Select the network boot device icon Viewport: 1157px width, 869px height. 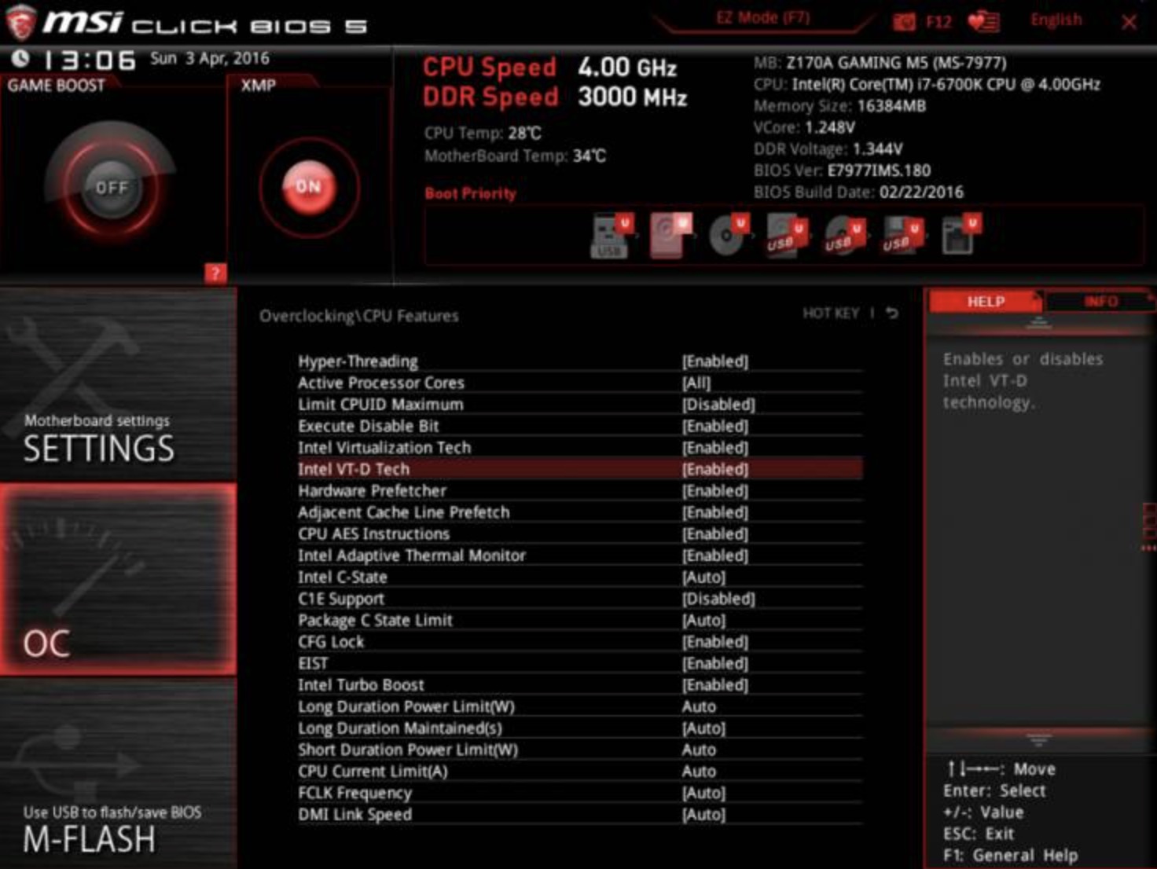coord(960,235)
